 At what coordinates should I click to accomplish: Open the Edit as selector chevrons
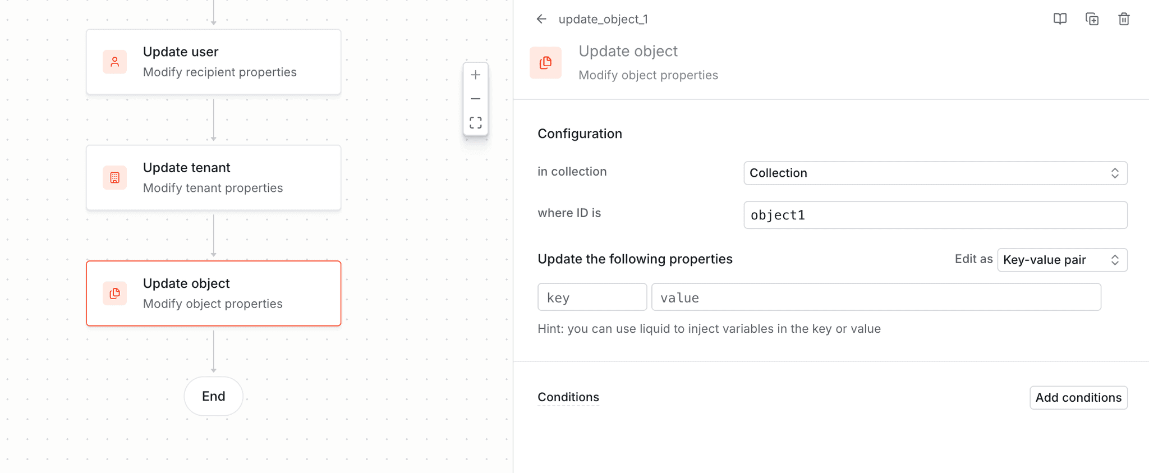click(x=1116, y=259)
